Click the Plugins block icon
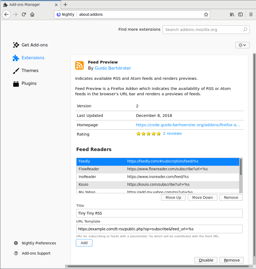Viewport: 256px width, 269px height. pyautogui.click(x=16, y=84)
